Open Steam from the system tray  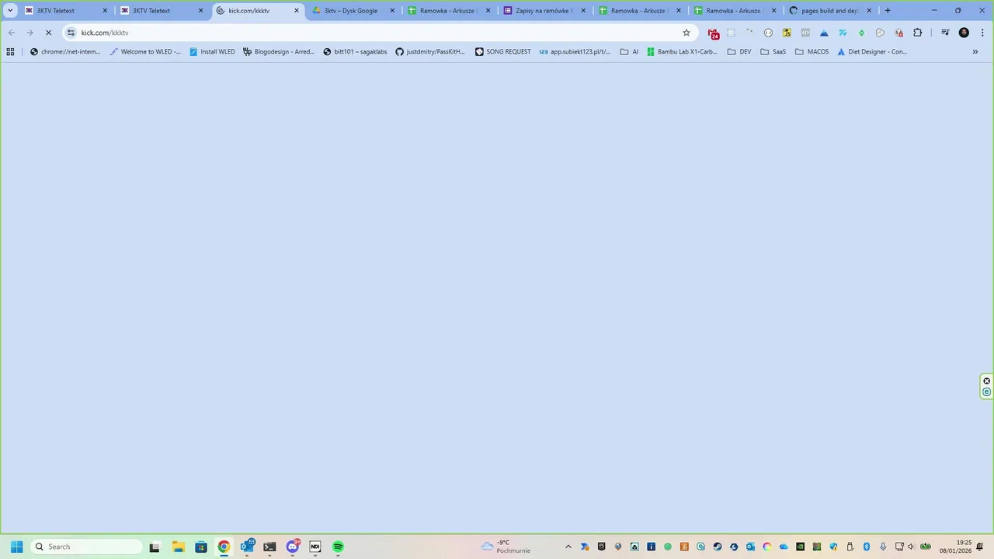(718, 547)
